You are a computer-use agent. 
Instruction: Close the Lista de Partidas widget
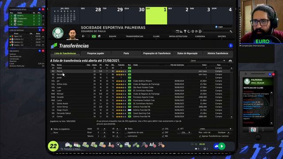point(43,30)
